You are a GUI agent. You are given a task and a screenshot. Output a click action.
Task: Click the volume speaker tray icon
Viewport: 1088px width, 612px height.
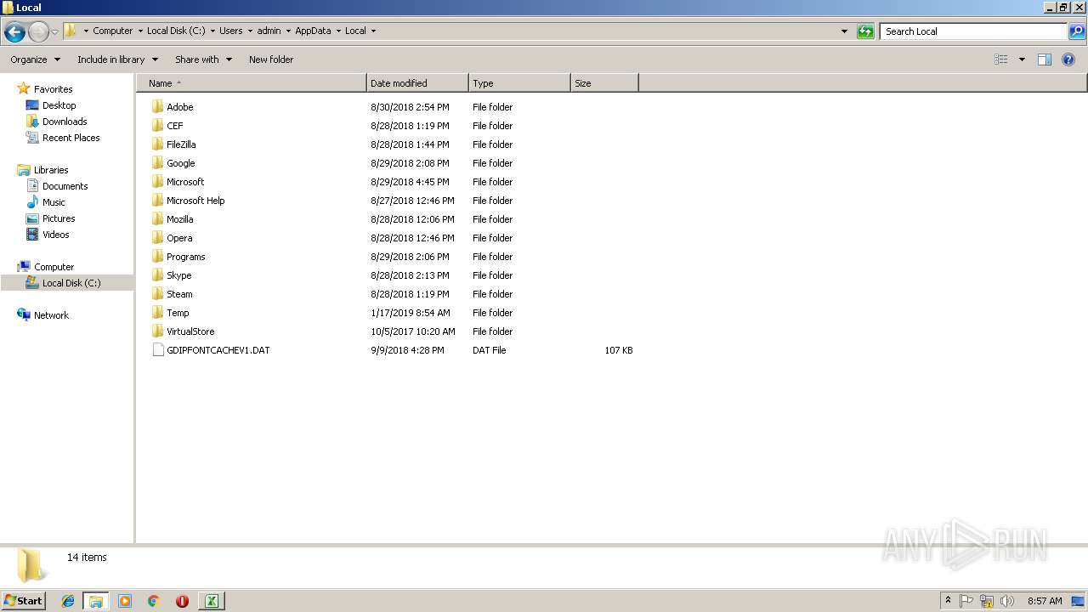[1007, 601]
